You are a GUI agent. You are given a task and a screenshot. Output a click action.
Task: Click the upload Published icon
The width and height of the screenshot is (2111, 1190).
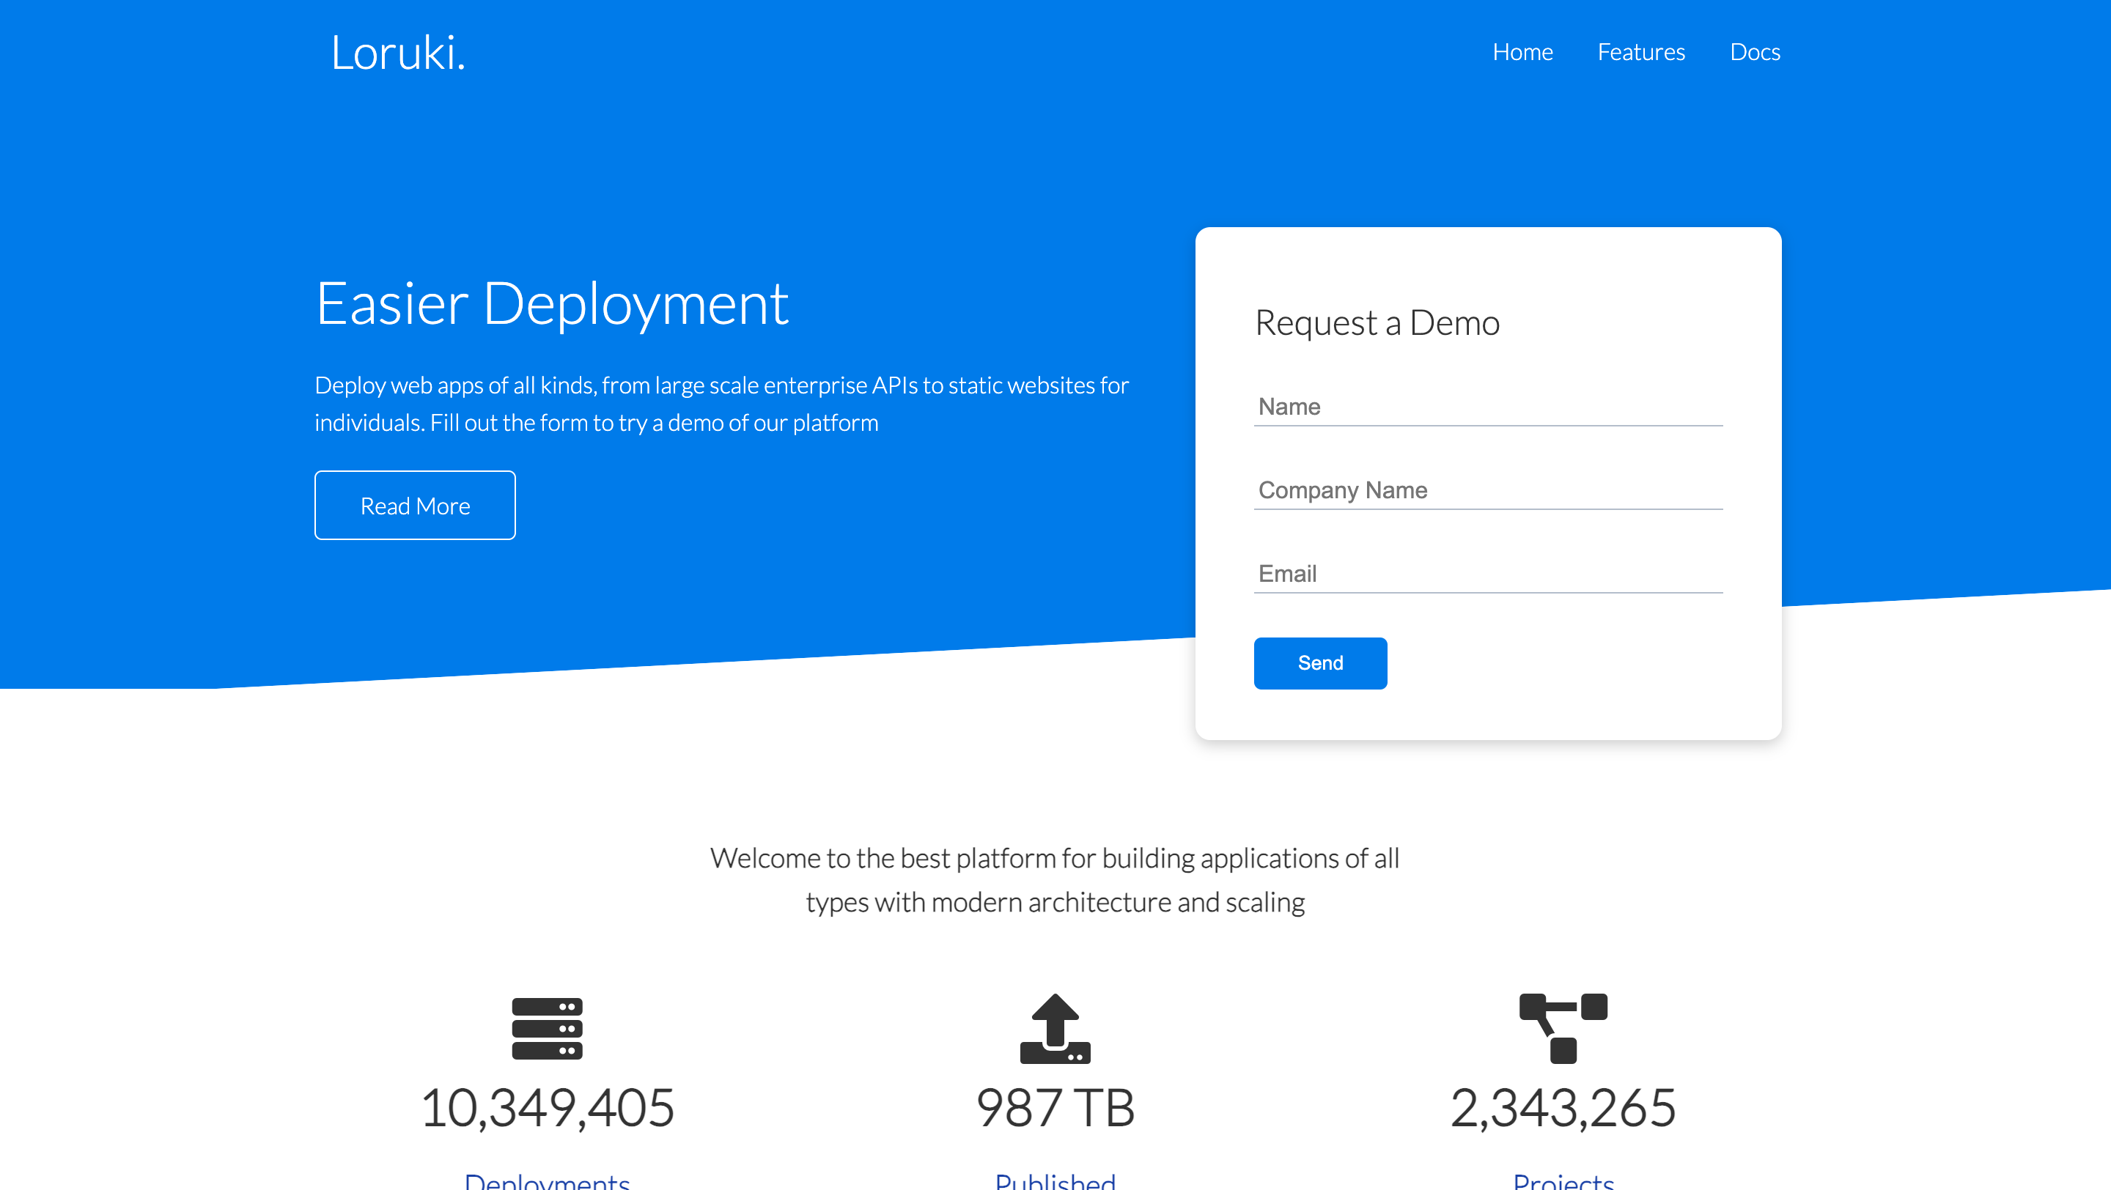(x=1055, y=1028)
